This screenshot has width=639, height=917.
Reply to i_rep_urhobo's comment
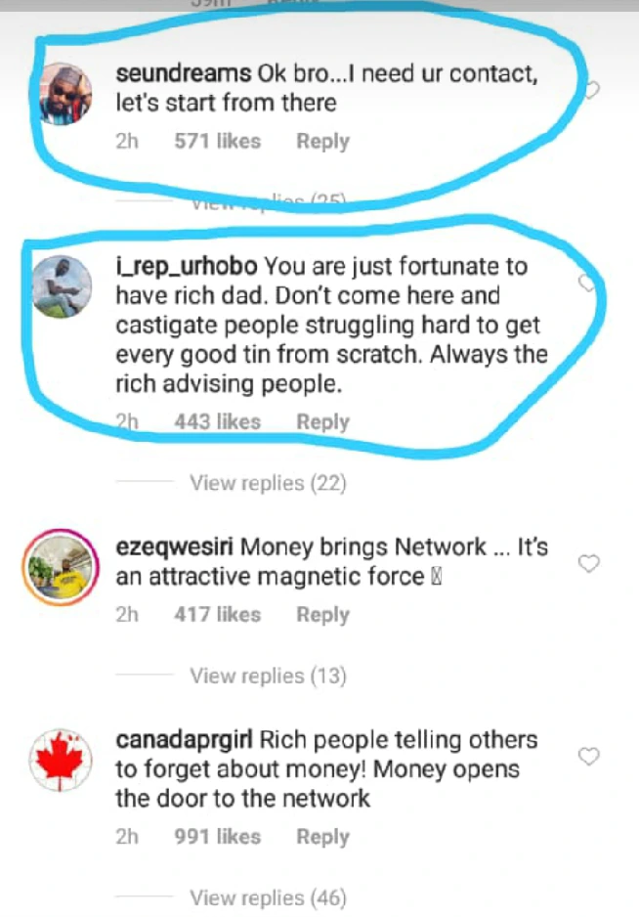click(322, 421)
